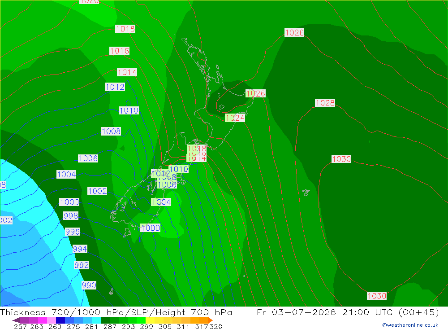The image size is (448, 329).
Task: Click the brightest lime green legend swatch
Action: (x=141, y=320)
